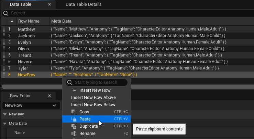
Task: Collapse the NewRow section in Row Editor
Action: [x=5, y=114]
